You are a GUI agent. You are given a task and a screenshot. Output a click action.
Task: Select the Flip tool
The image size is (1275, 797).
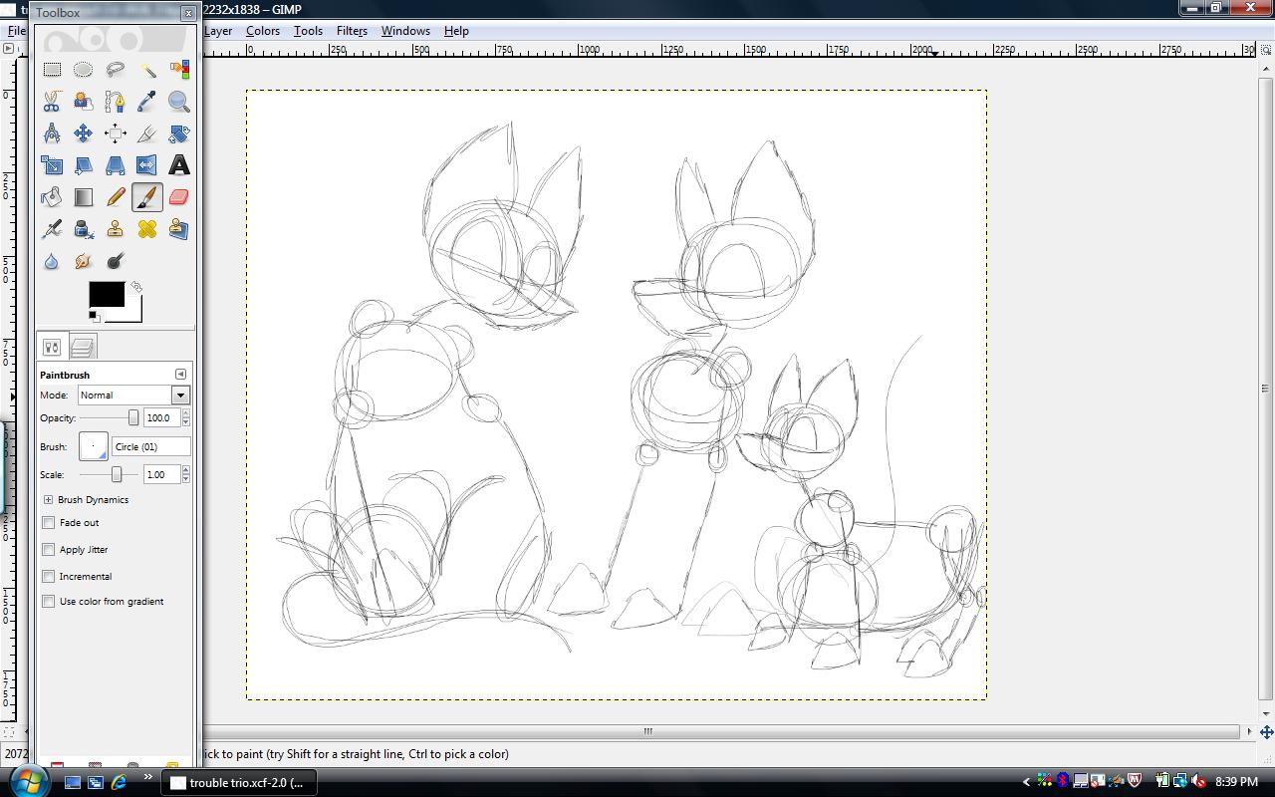[x=147, y=165]
